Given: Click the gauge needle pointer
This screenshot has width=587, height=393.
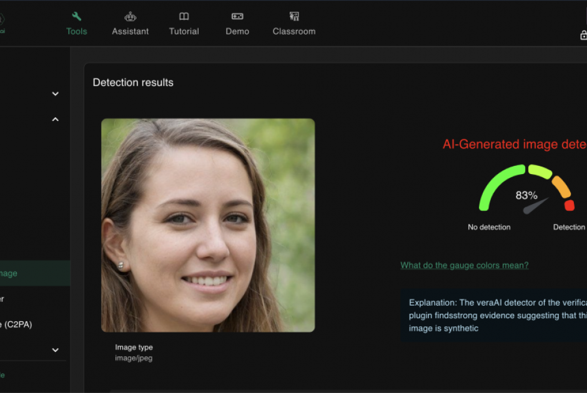Looking at the screenshot, I should pos(535,206).
